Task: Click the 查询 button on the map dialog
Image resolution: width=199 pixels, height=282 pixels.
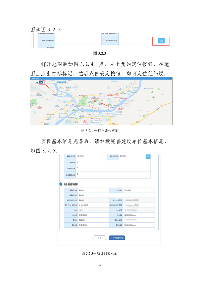Action: (x=59, y=82)
